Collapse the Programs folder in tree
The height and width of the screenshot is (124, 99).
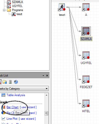tap(4, 10)
